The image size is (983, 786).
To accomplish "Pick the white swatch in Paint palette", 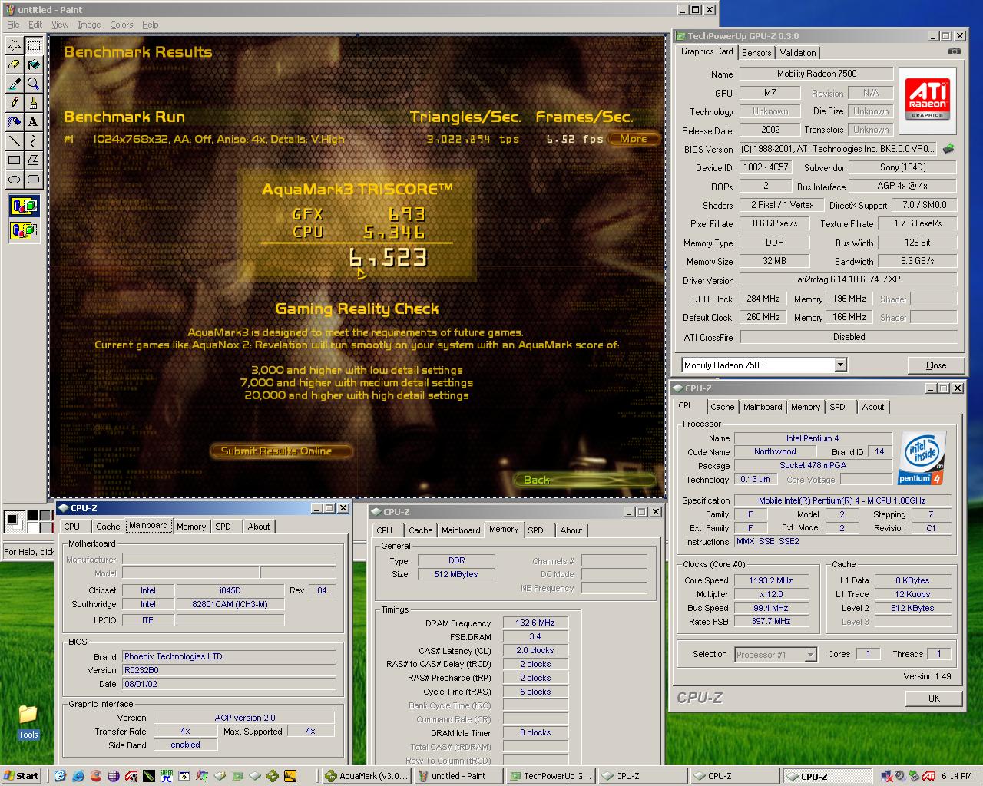I will coord(33,527).
